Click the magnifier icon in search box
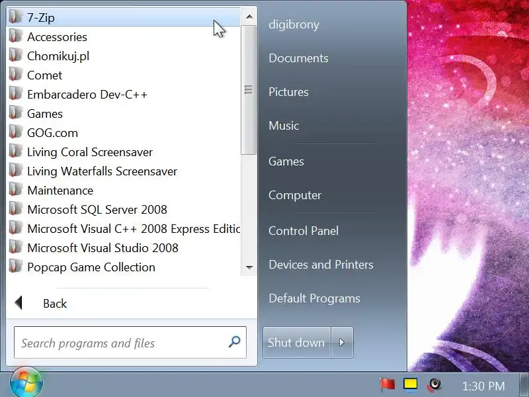 235,341
